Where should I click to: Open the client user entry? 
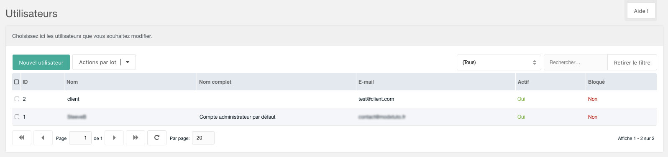pos(73,99)
